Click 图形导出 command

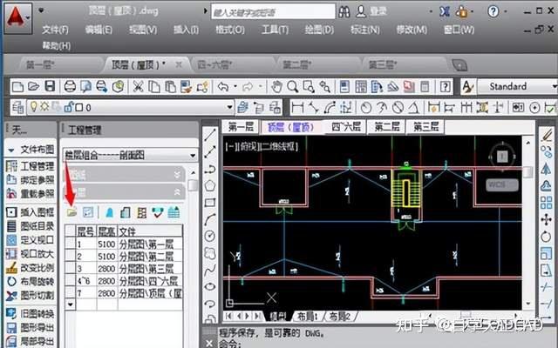coord(37,327)
